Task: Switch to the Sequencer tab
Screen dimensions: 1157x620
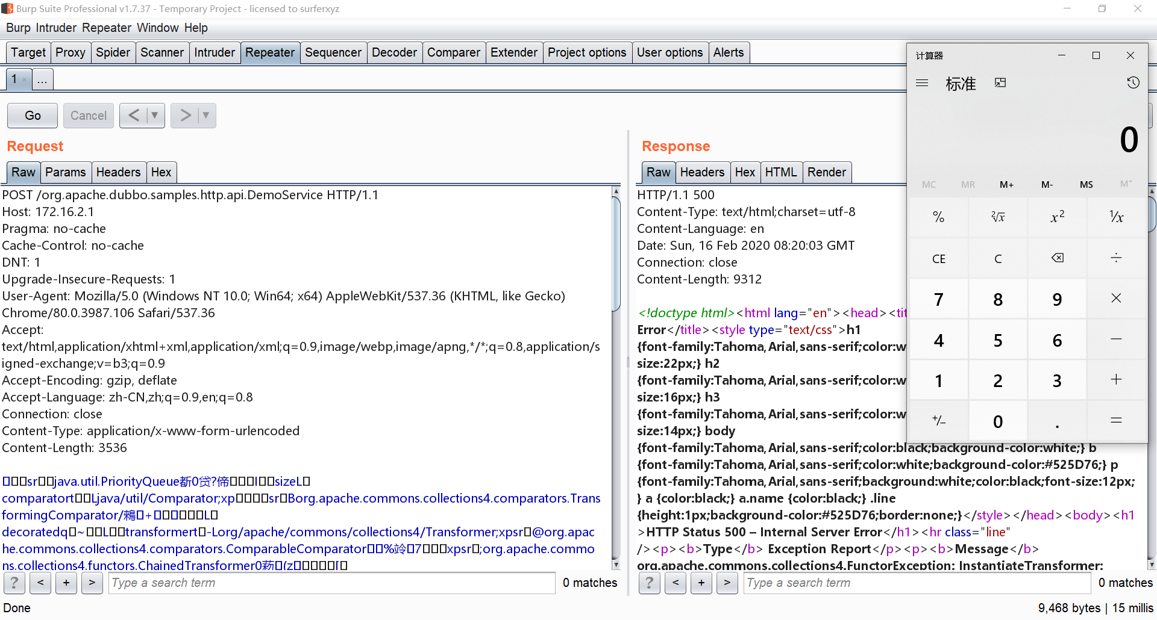Action: tap(333, 52)
